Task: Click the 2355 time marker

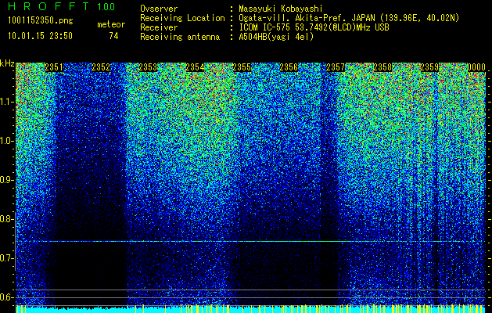Action: [242, 67]
